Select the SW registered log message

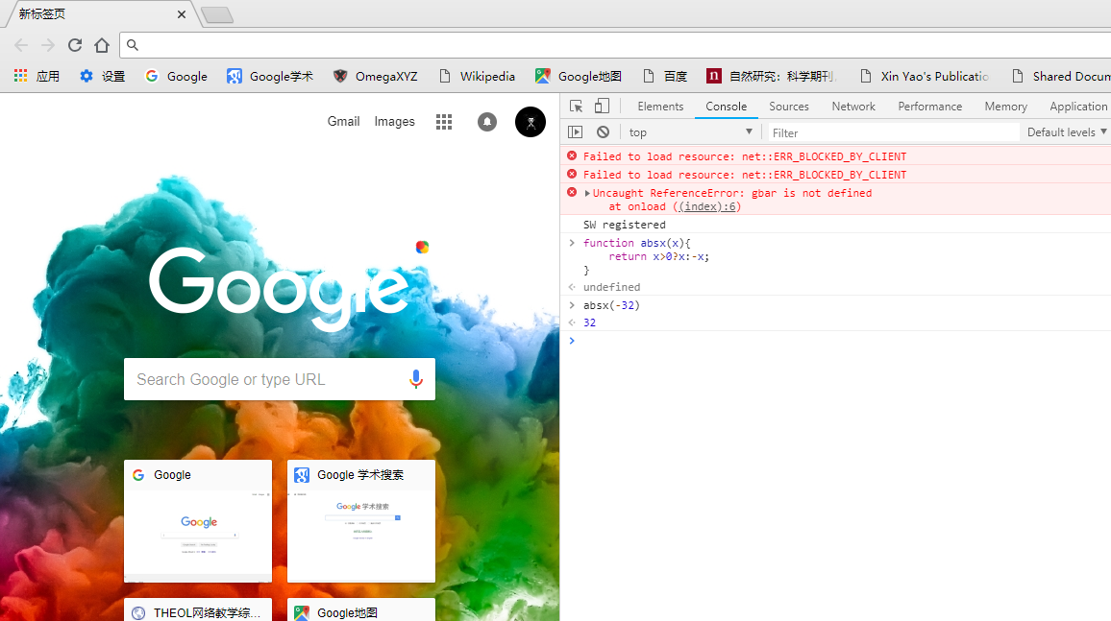pos(625,225)
